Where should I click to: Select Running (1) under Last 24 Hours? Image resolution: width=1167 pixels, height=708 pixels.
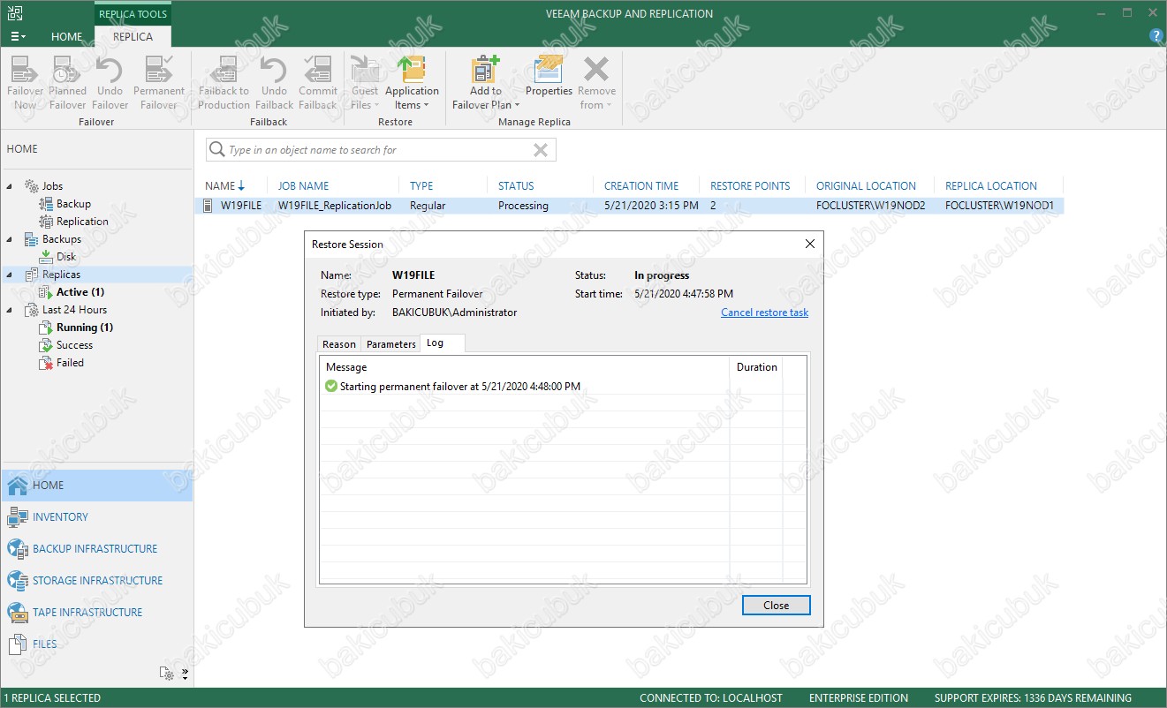click(85, 328)
